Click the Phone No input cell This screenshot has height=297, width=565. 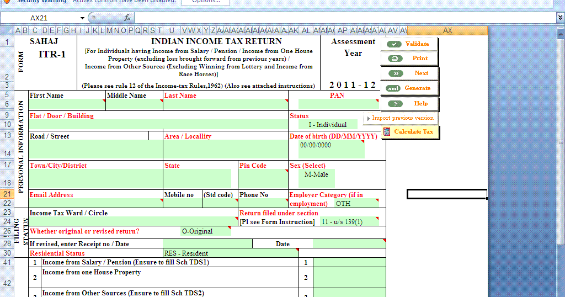point(263,203)
